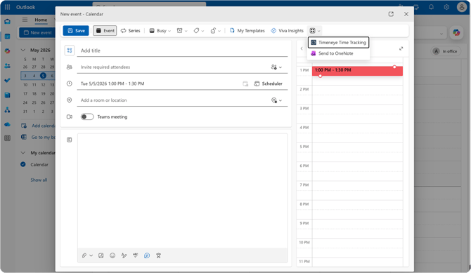The width and height of the screenshot is (471, 273).
Task: Open the account profile avatar
Action: 462,7
